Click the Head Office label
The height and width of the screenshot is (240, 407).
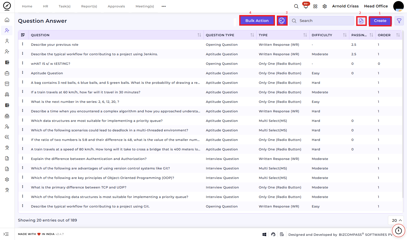(376, 6)
